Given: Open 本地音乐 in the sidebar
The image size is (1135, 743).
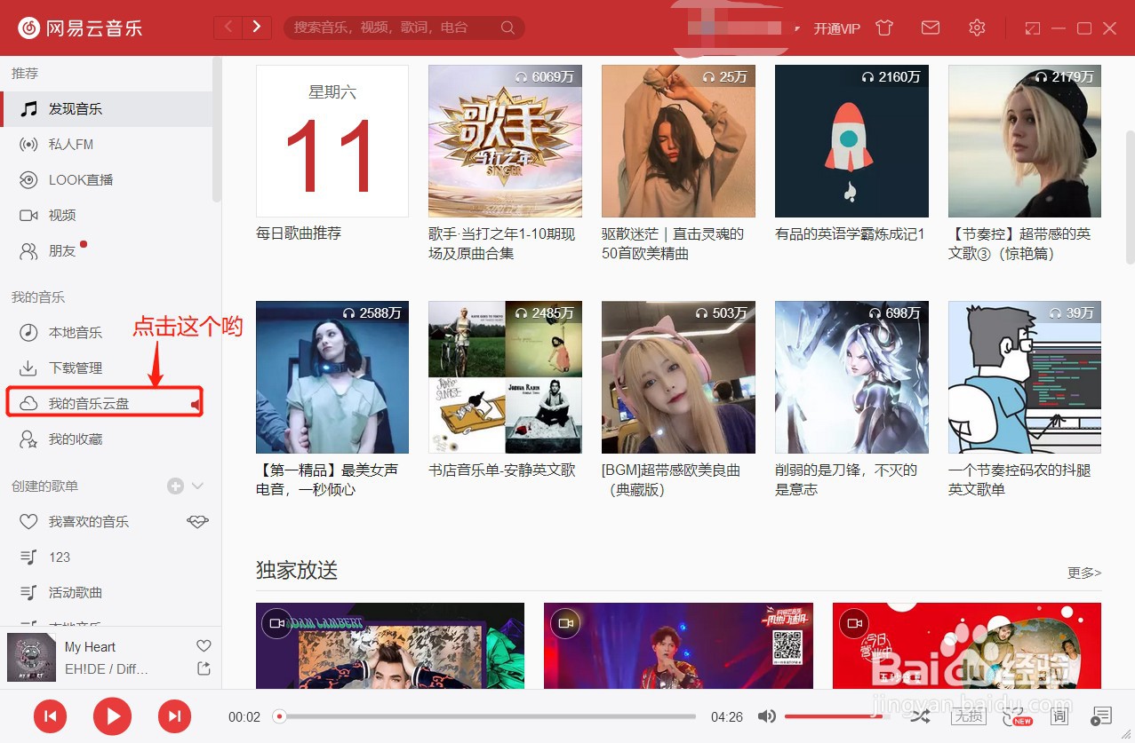Looking at the screenshot, I should (107, 332).
